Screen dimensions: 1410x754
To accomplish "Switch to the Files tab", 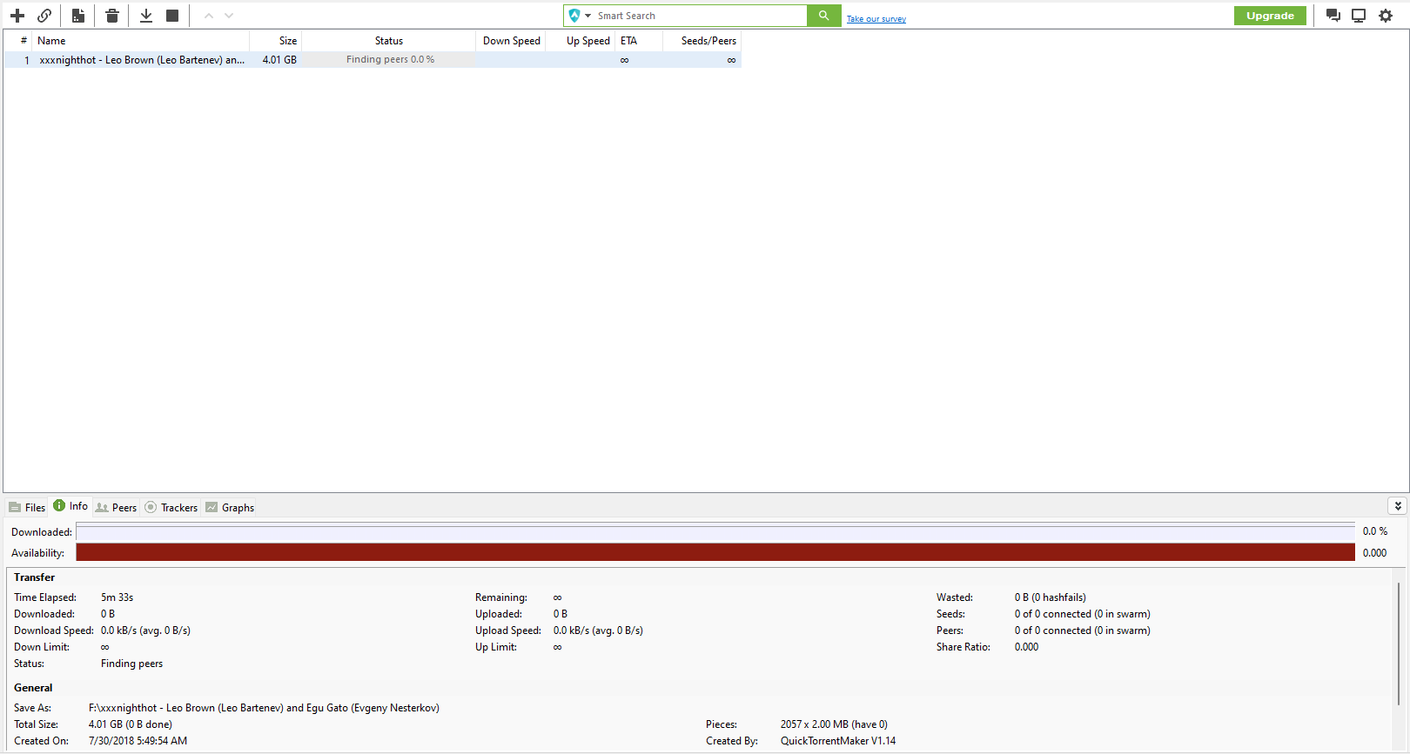I will click(27, 508).
